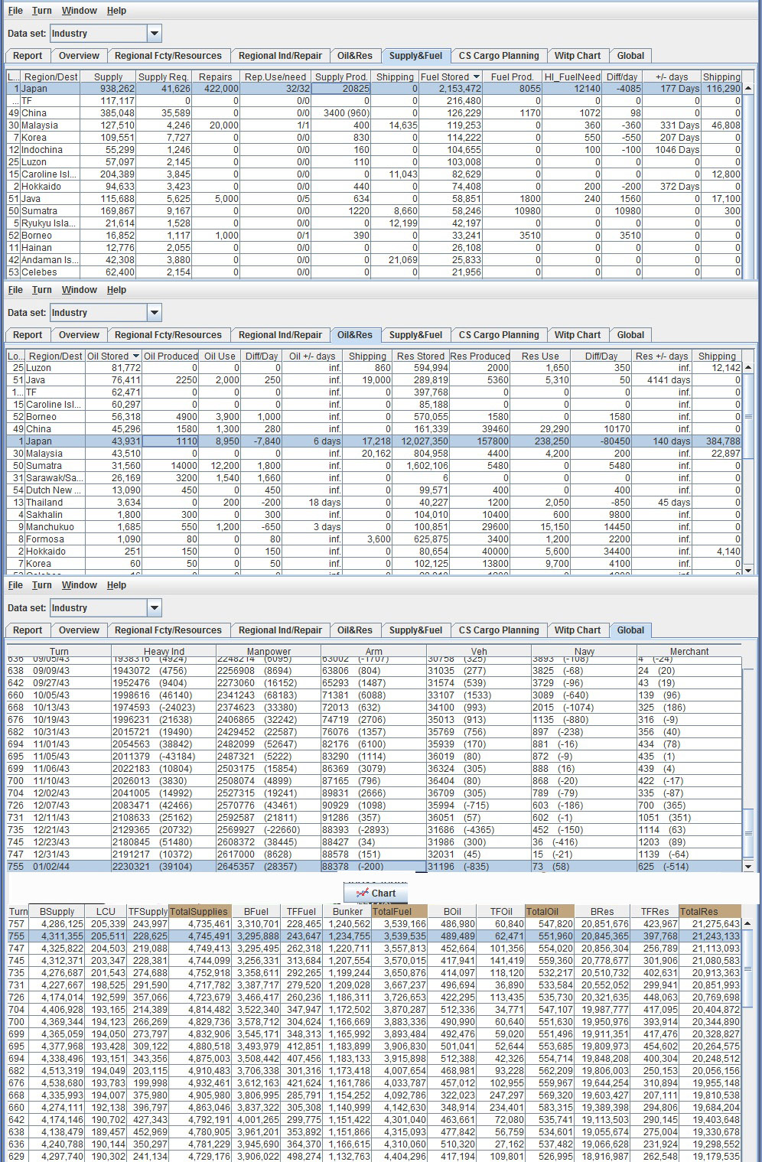Open Data set dropdown in the Global window
This screenshot has width=762, height=1162.
click(x=155, y=607)
